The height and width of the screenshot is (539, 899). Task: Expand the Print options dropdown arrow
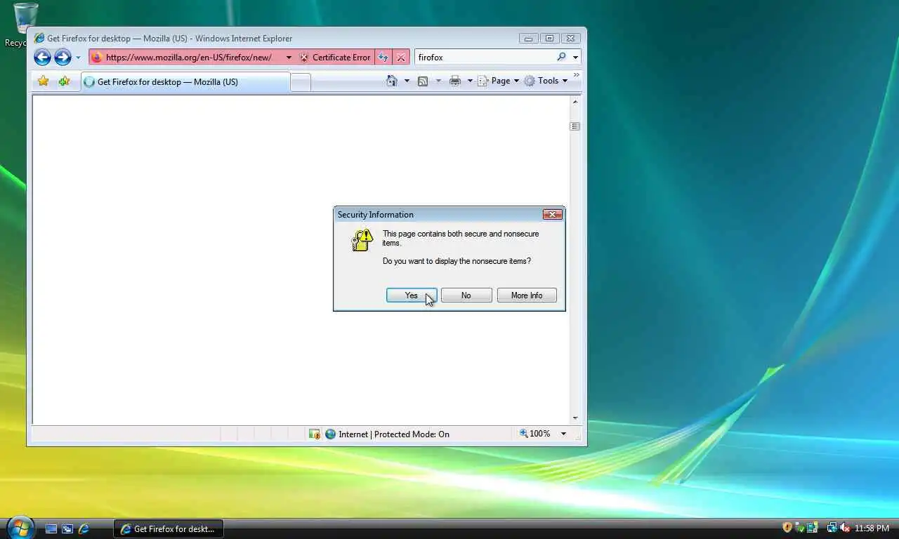[470, 81]
